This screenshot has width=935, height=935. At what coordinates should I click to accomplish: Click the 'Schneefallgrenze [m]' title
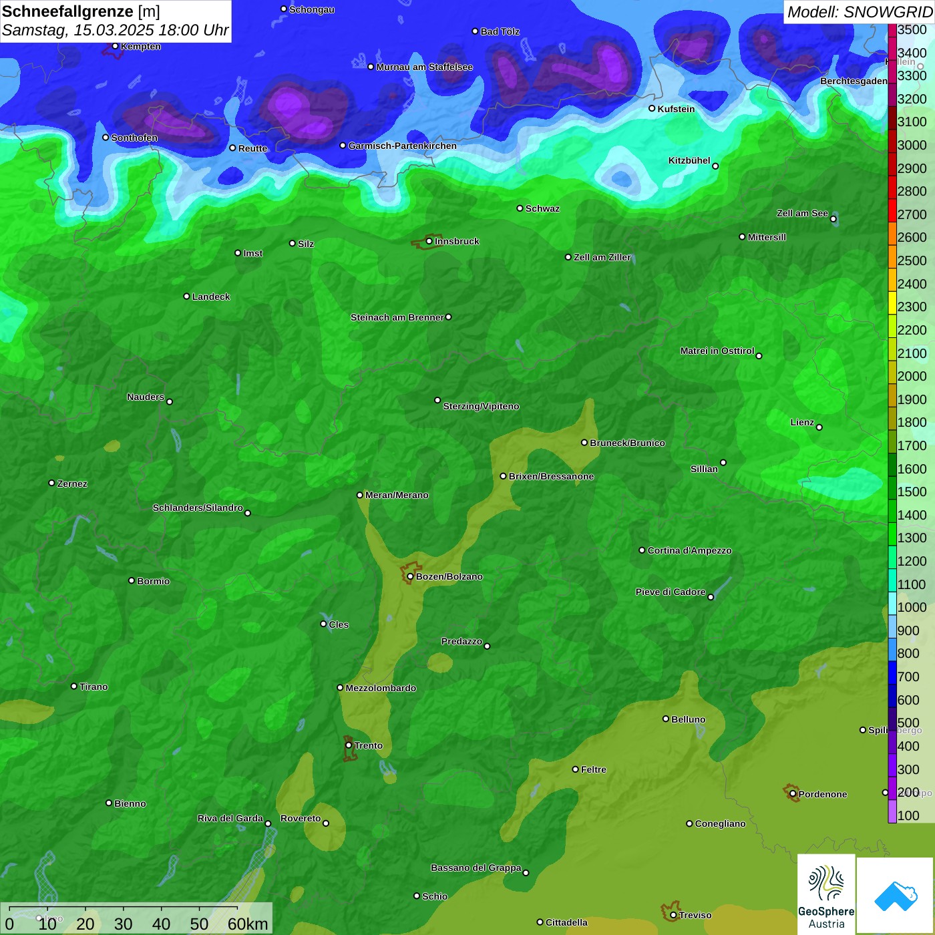coord(81,11)
